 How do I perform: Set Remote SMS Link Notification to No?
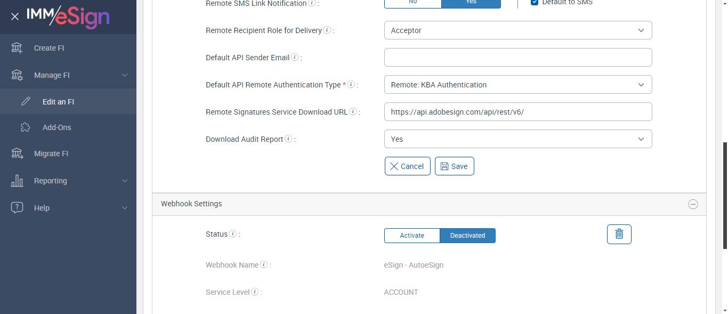tap(412, 3)
